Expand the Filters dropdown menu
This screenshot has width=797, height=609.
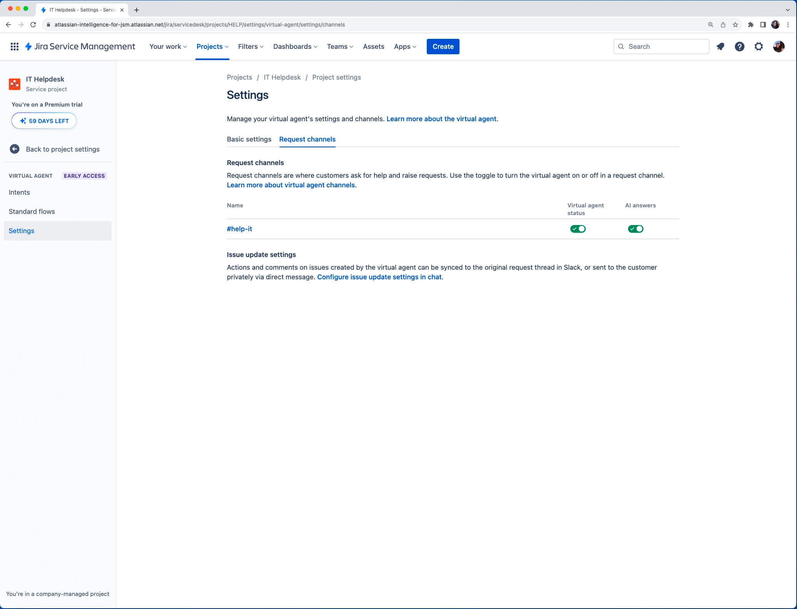(x=250, y=46)
